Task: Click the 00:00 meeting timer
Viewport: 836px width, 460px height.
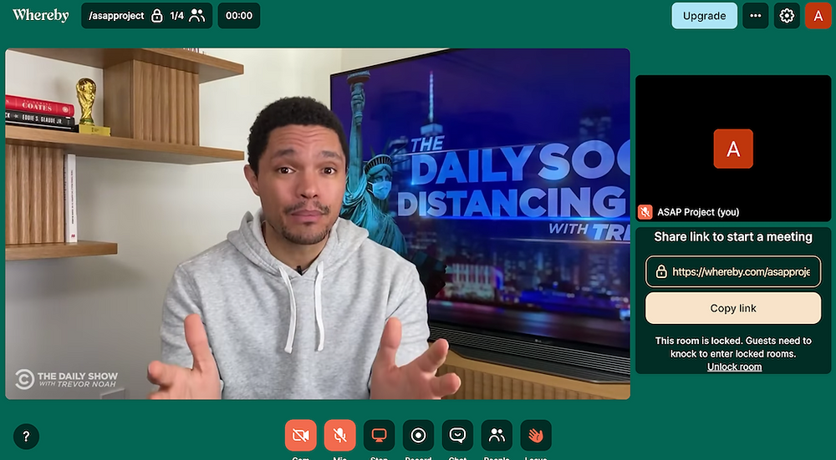Action: pos(239,16)
